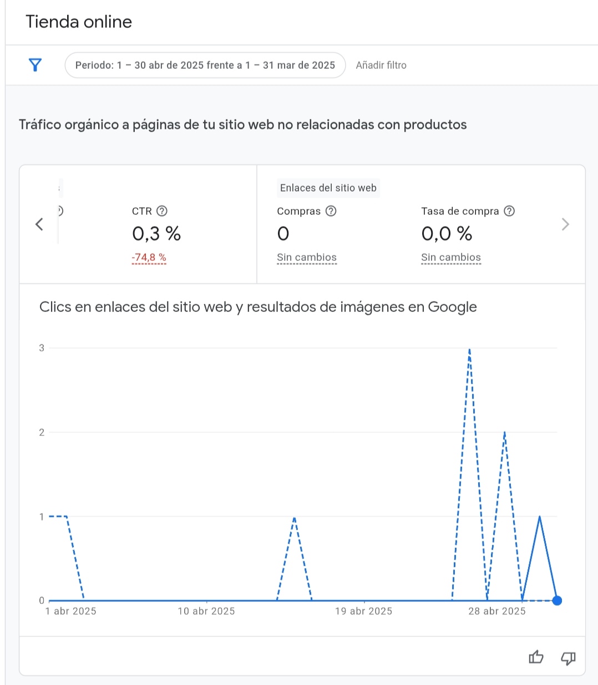Click the 19 abr 2025 axis label

[x=364, y=611]
